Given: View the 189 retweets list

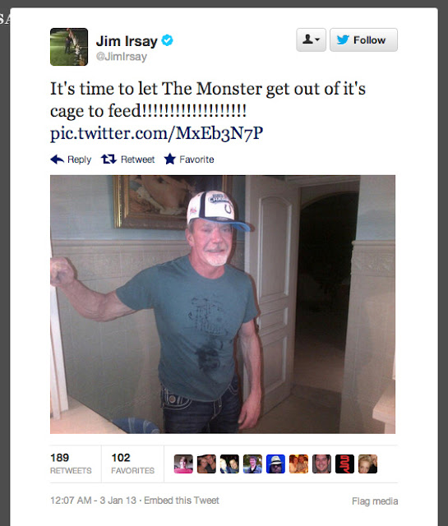Looking at the screenshot, I should click(71, 464).
